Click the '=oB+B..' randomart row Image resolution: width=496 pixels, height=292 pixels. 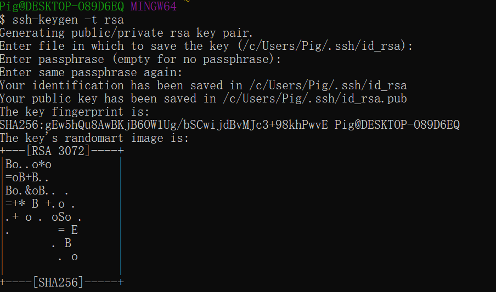click(x=29, y=178)
